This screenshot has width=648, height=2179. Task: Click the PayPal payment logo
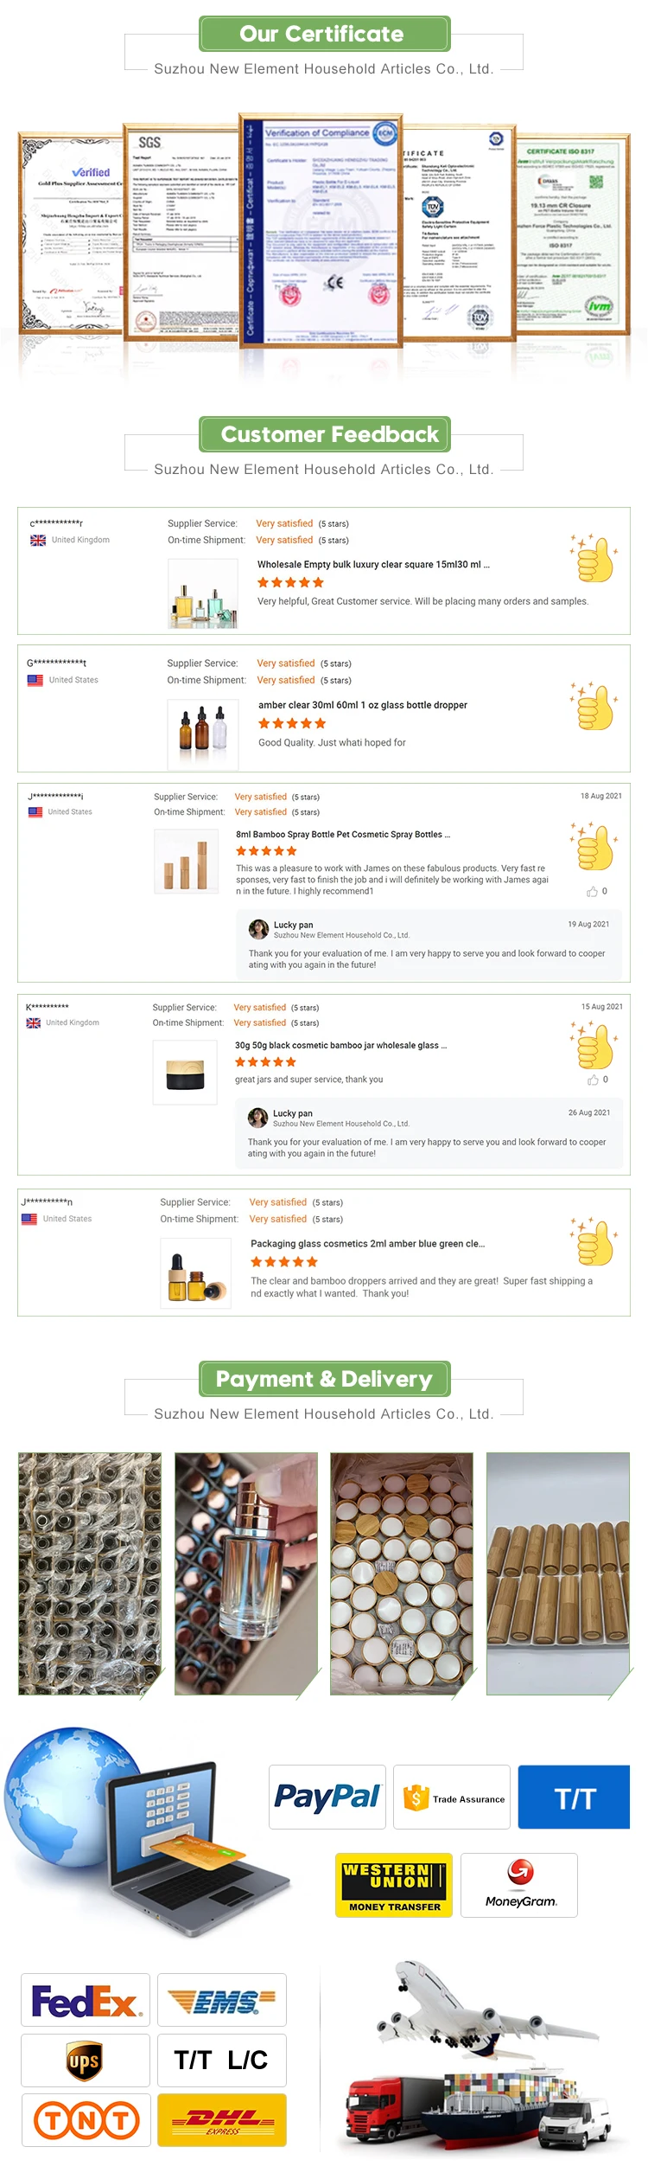coord(326,1797)
